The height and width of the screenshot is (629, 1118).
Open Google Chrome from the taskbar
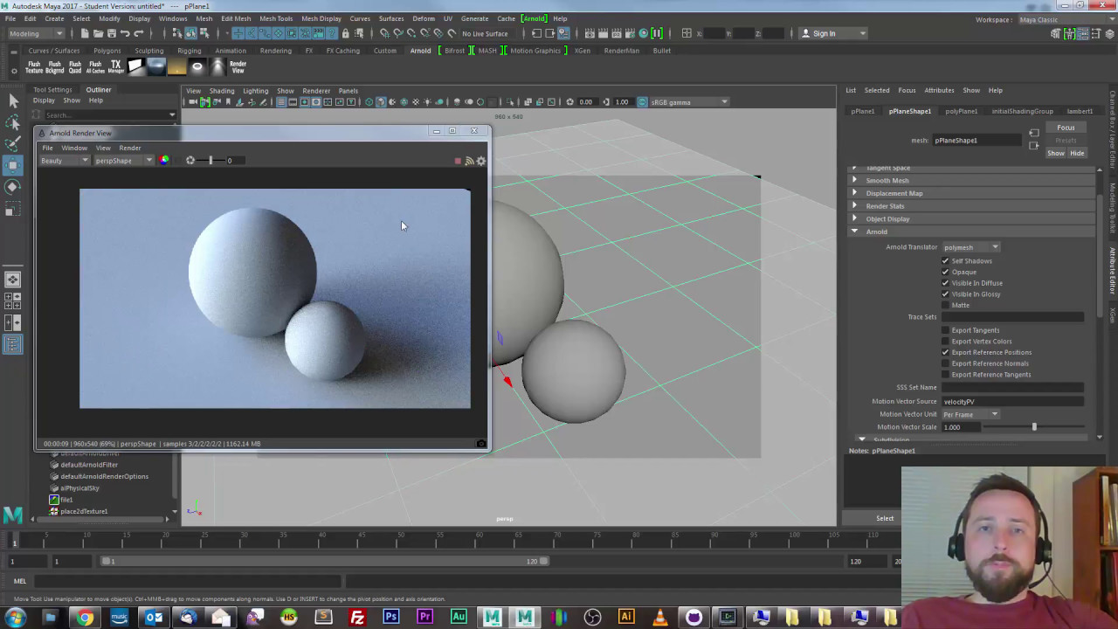point(85,618)
